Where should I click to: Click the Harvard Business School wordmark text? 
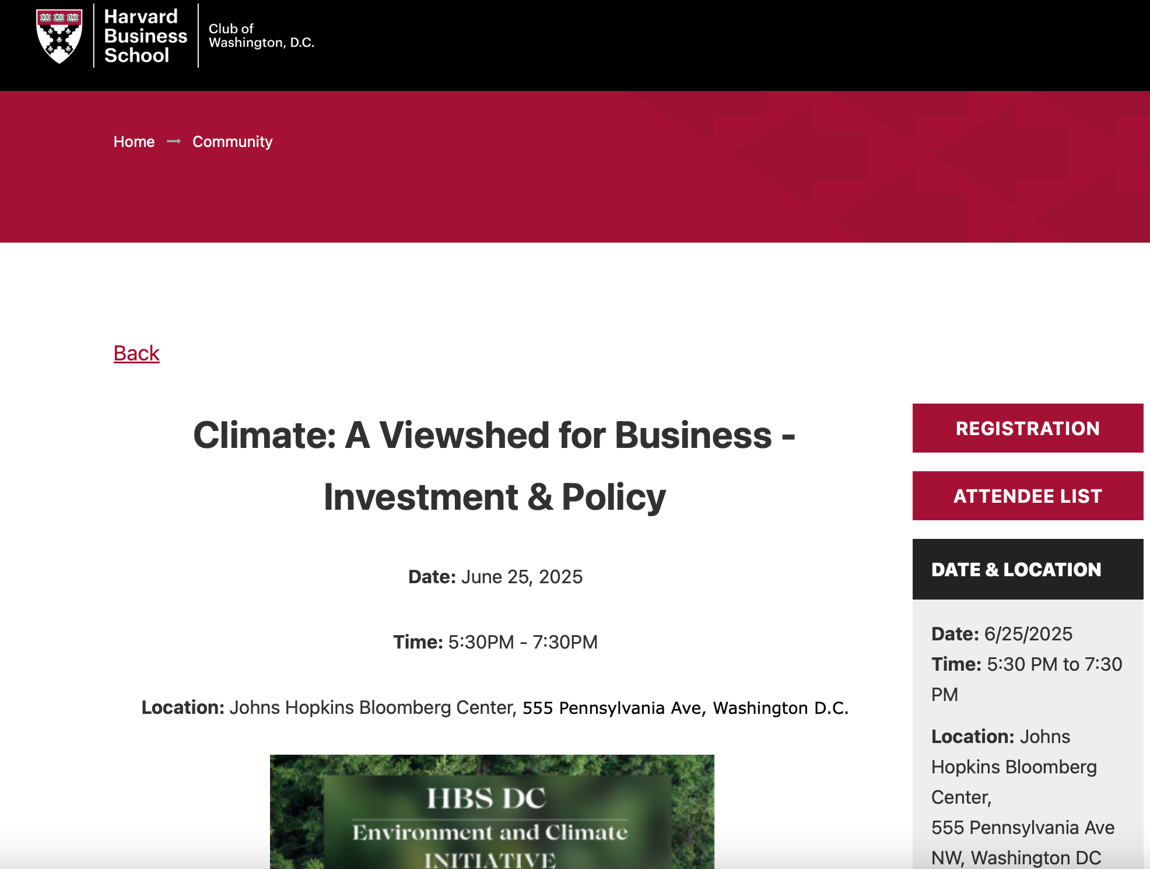point(145,36)
